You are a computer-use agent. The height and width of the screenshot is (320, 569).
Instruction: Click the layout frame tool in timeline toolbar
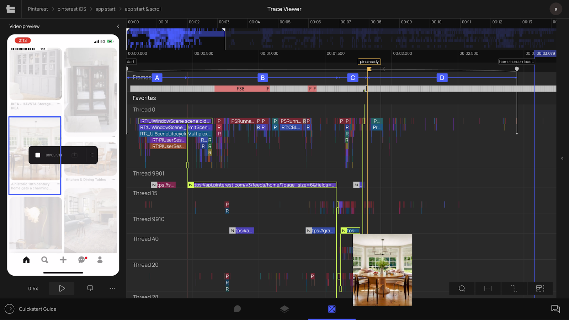point(540,288)
